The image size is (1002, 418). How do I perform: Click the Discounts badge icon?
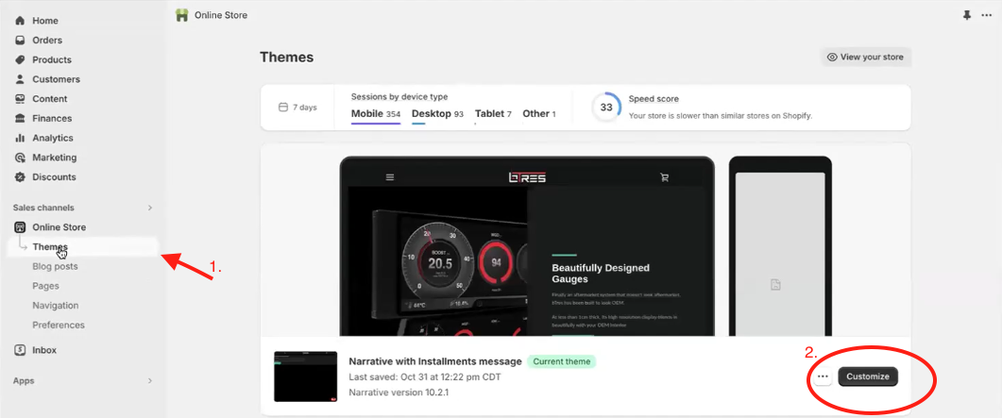[x=21, y=177]
